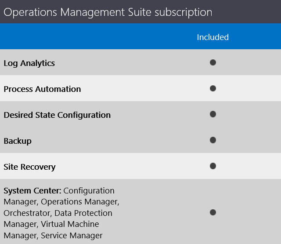Click the Process Automation included dot
The width and height of the screenshot is (281, 244).
coord(213,88)
